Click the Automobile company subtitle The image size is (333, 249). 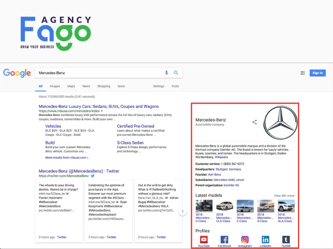point(210,125)
